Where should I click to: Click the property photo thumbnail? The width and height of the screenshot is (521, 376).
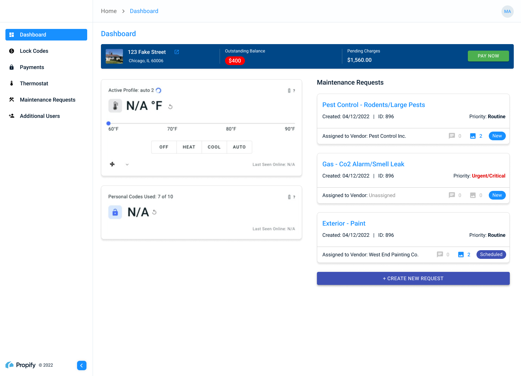coord(114,56)
